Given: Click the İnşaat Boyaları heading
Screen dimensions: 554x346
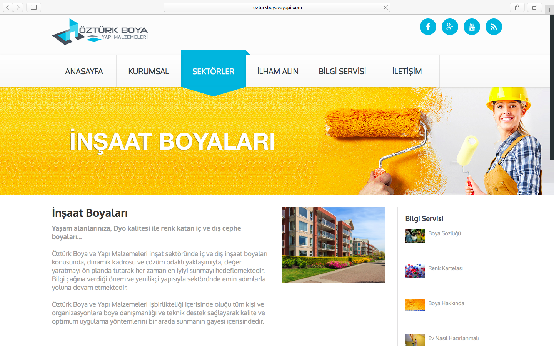Looking at the screenshot, I should [90, 213].
